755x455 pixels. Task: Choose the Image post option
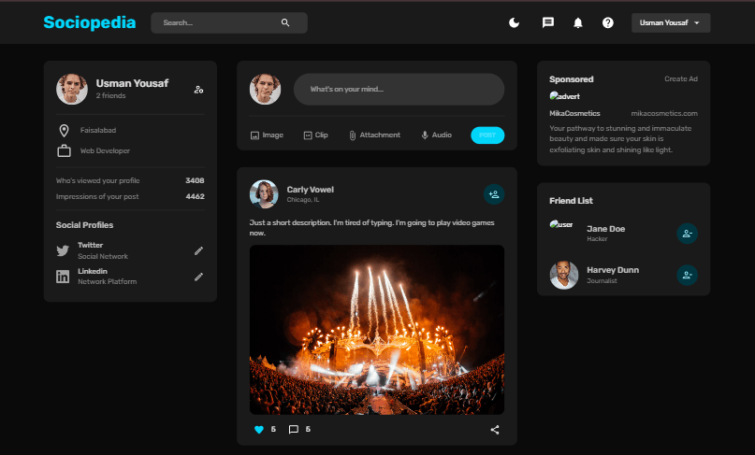click(267, 135)
